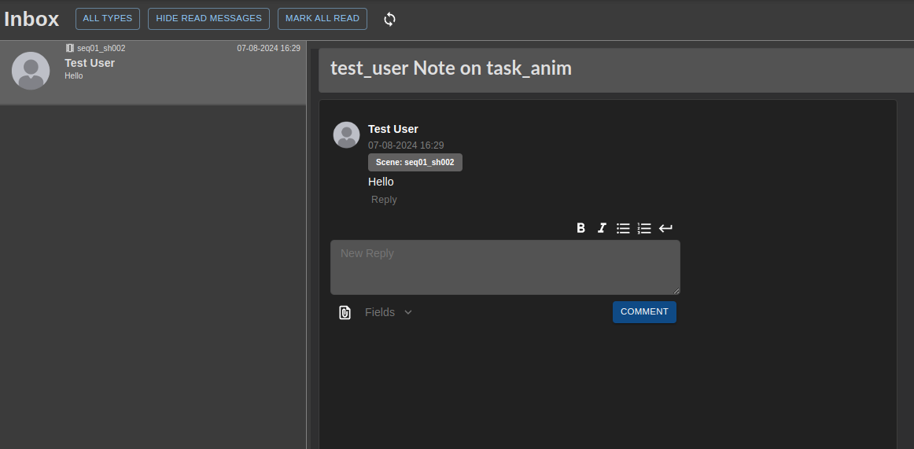This screenshot has height=449, width=914.
Task: Apply italic formatting to reply
Action: tap(602, 228)
